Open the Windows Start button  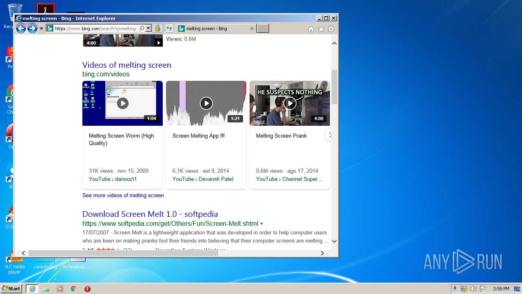coord(11,289)
